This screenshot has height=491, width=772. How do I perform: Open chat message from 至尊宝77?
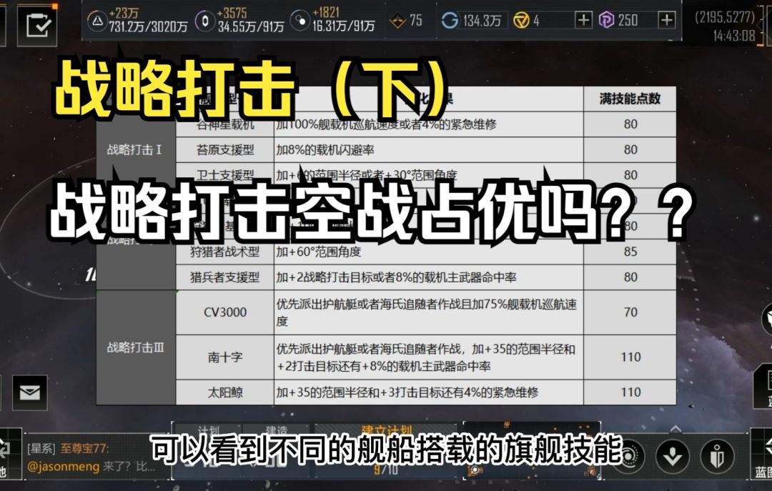[x=84, y=449]
